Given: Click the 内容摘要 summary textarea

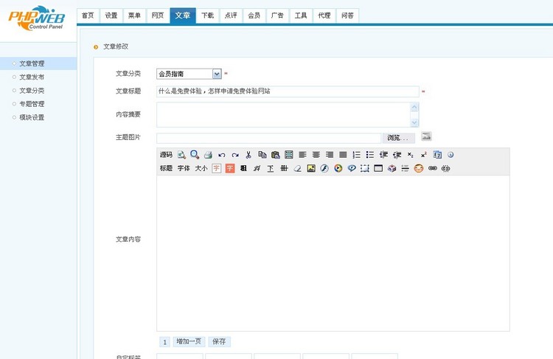Looking at the screenshot, I should 288,114.
